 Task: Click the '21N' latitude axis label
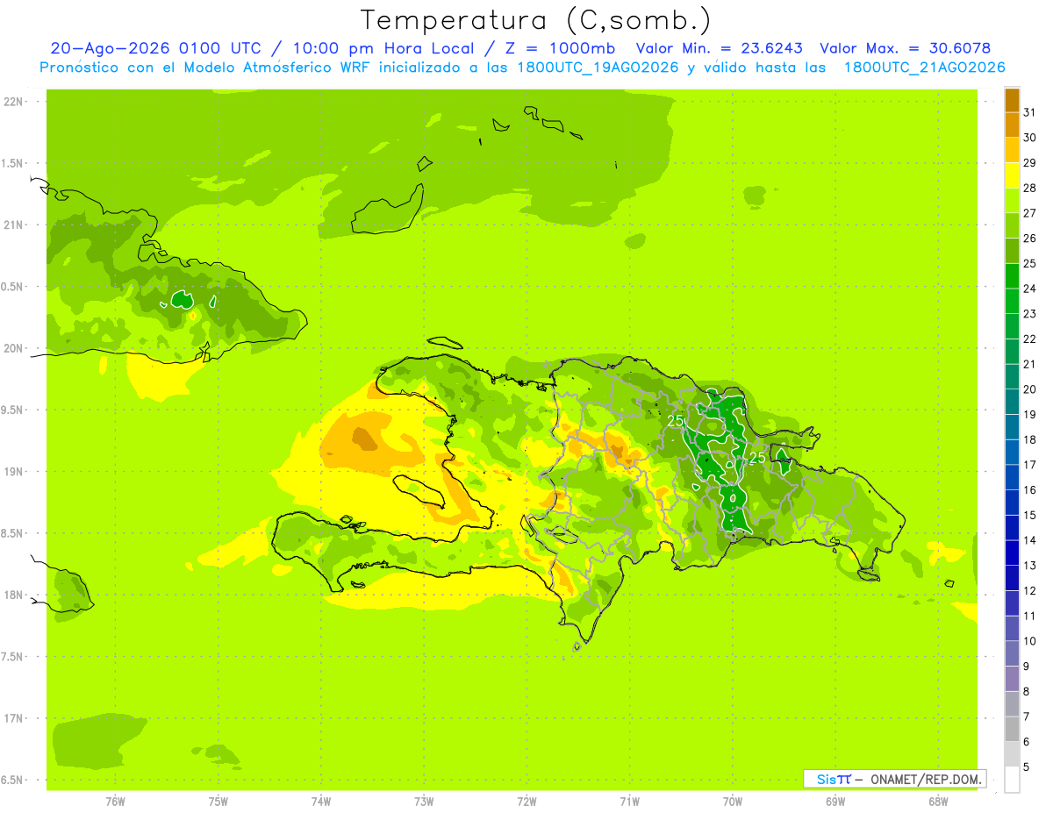14,225
